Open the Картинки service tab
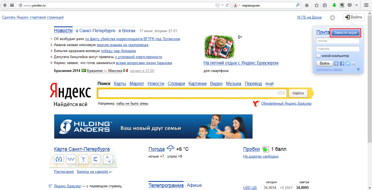 (x=197, y=84)
